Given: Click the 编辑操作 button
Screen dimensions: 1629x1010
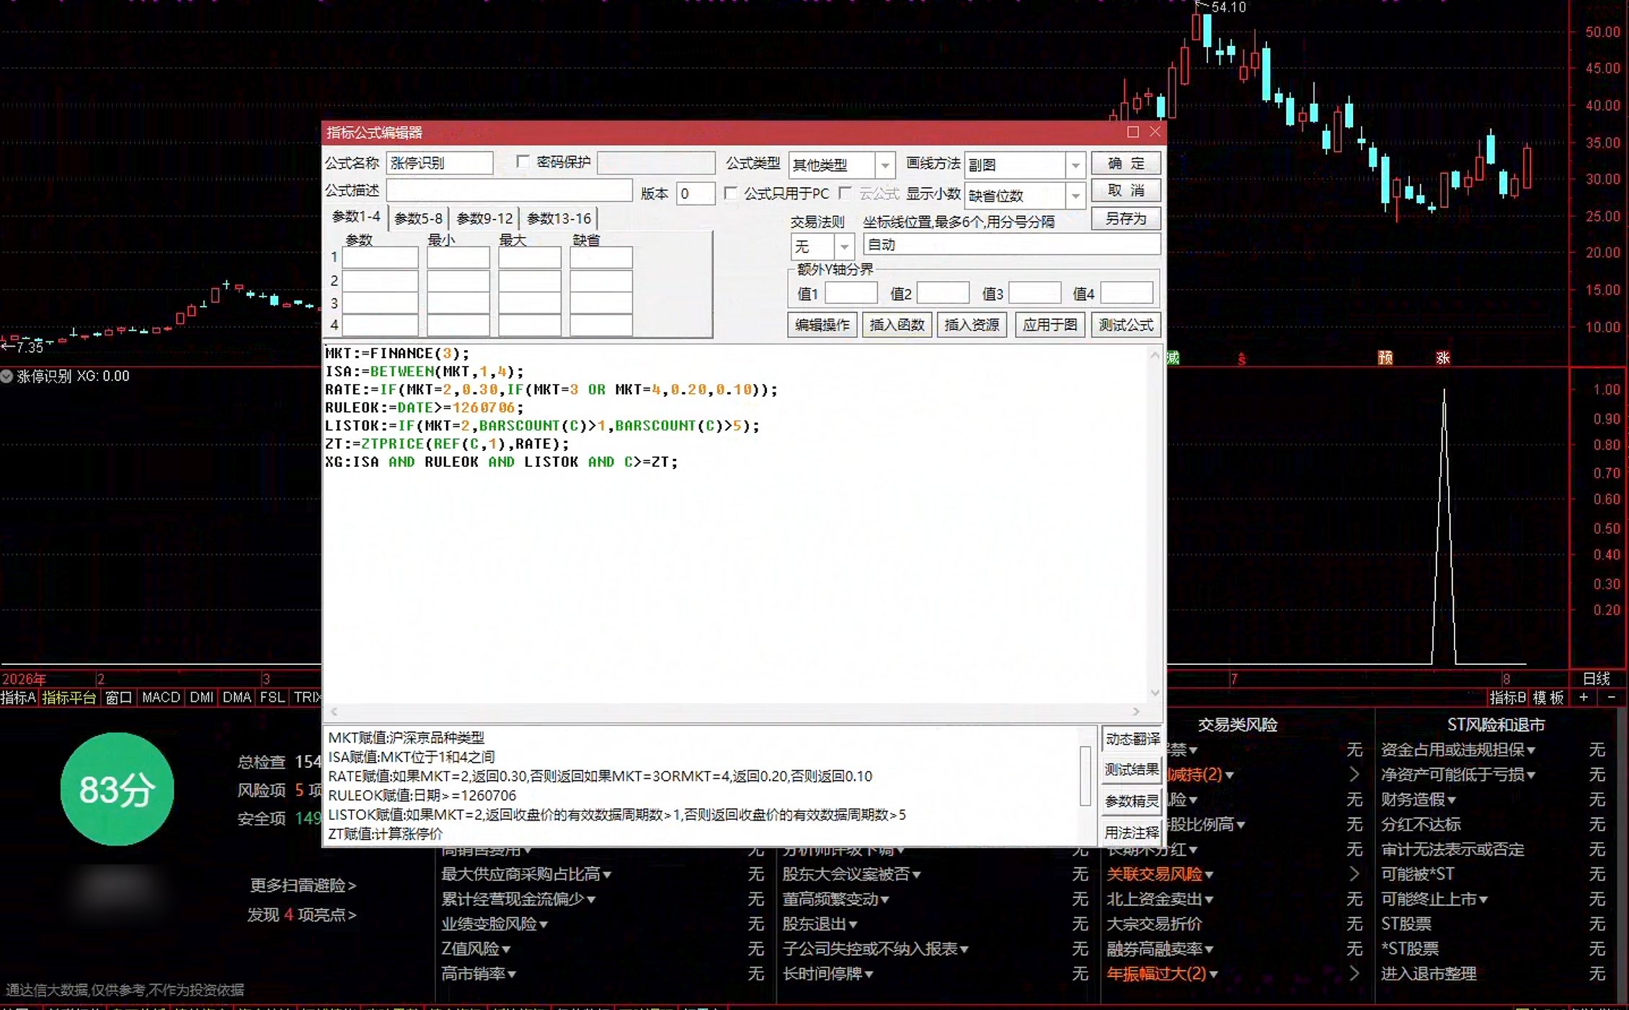Looking at the screenshot, I should (822, 325).
